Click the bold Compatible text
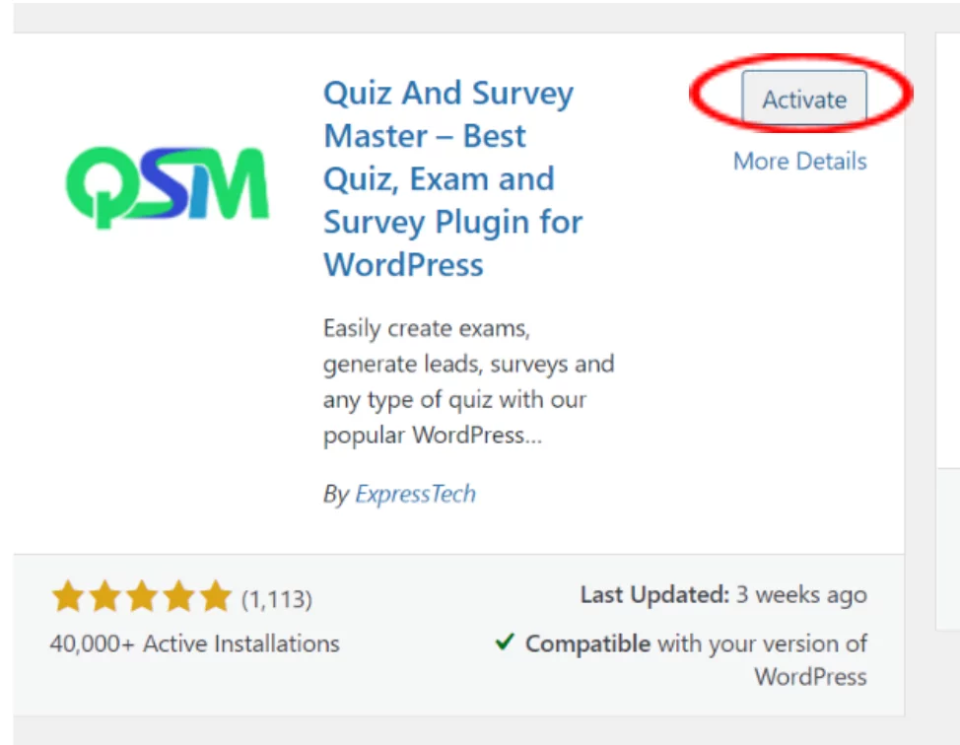 click(x=587, y=644)
